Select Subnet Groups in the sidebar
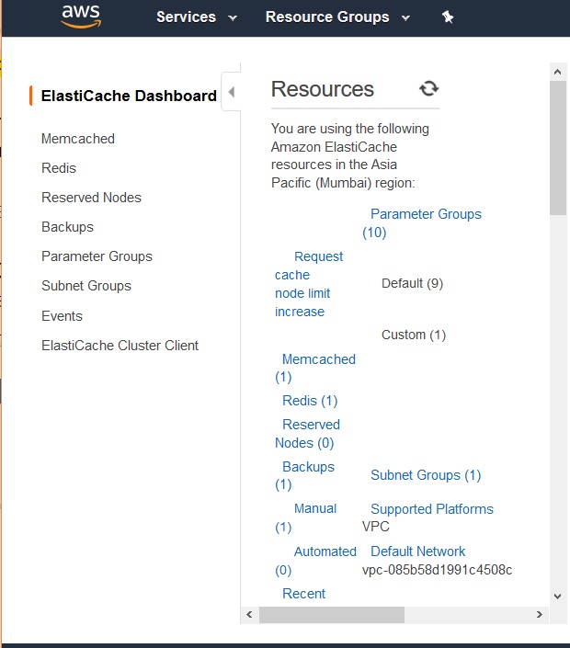The width and height of the screenshot is (570, 648). (86, 286)
